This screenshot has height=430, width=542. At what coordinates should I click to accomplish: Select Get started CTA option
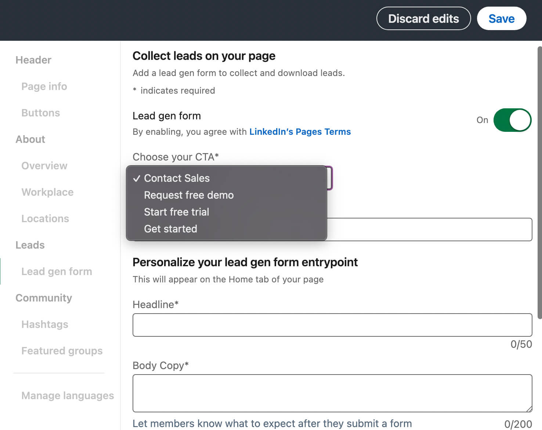click(226, 229)
